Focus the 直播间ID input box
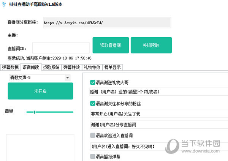The width and height of the screenshot is (228, 161). [61, 48]
